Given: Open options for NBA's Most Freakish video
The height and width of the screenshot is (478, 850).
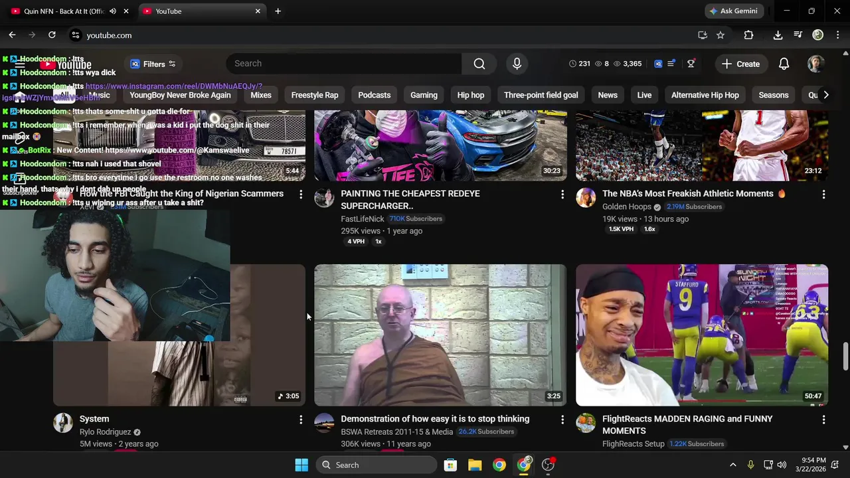Looking at the screenshot, I should click(823, 195).
